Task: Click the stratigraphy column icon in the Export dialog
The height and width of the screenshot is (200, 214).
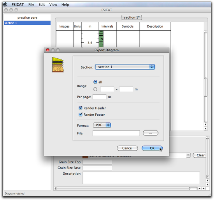Action: [58, 64]
